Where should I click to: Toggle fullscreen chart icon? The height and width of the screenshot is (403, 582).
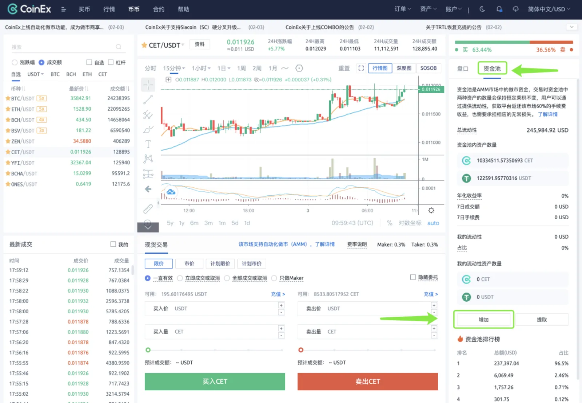coord(361,68)
